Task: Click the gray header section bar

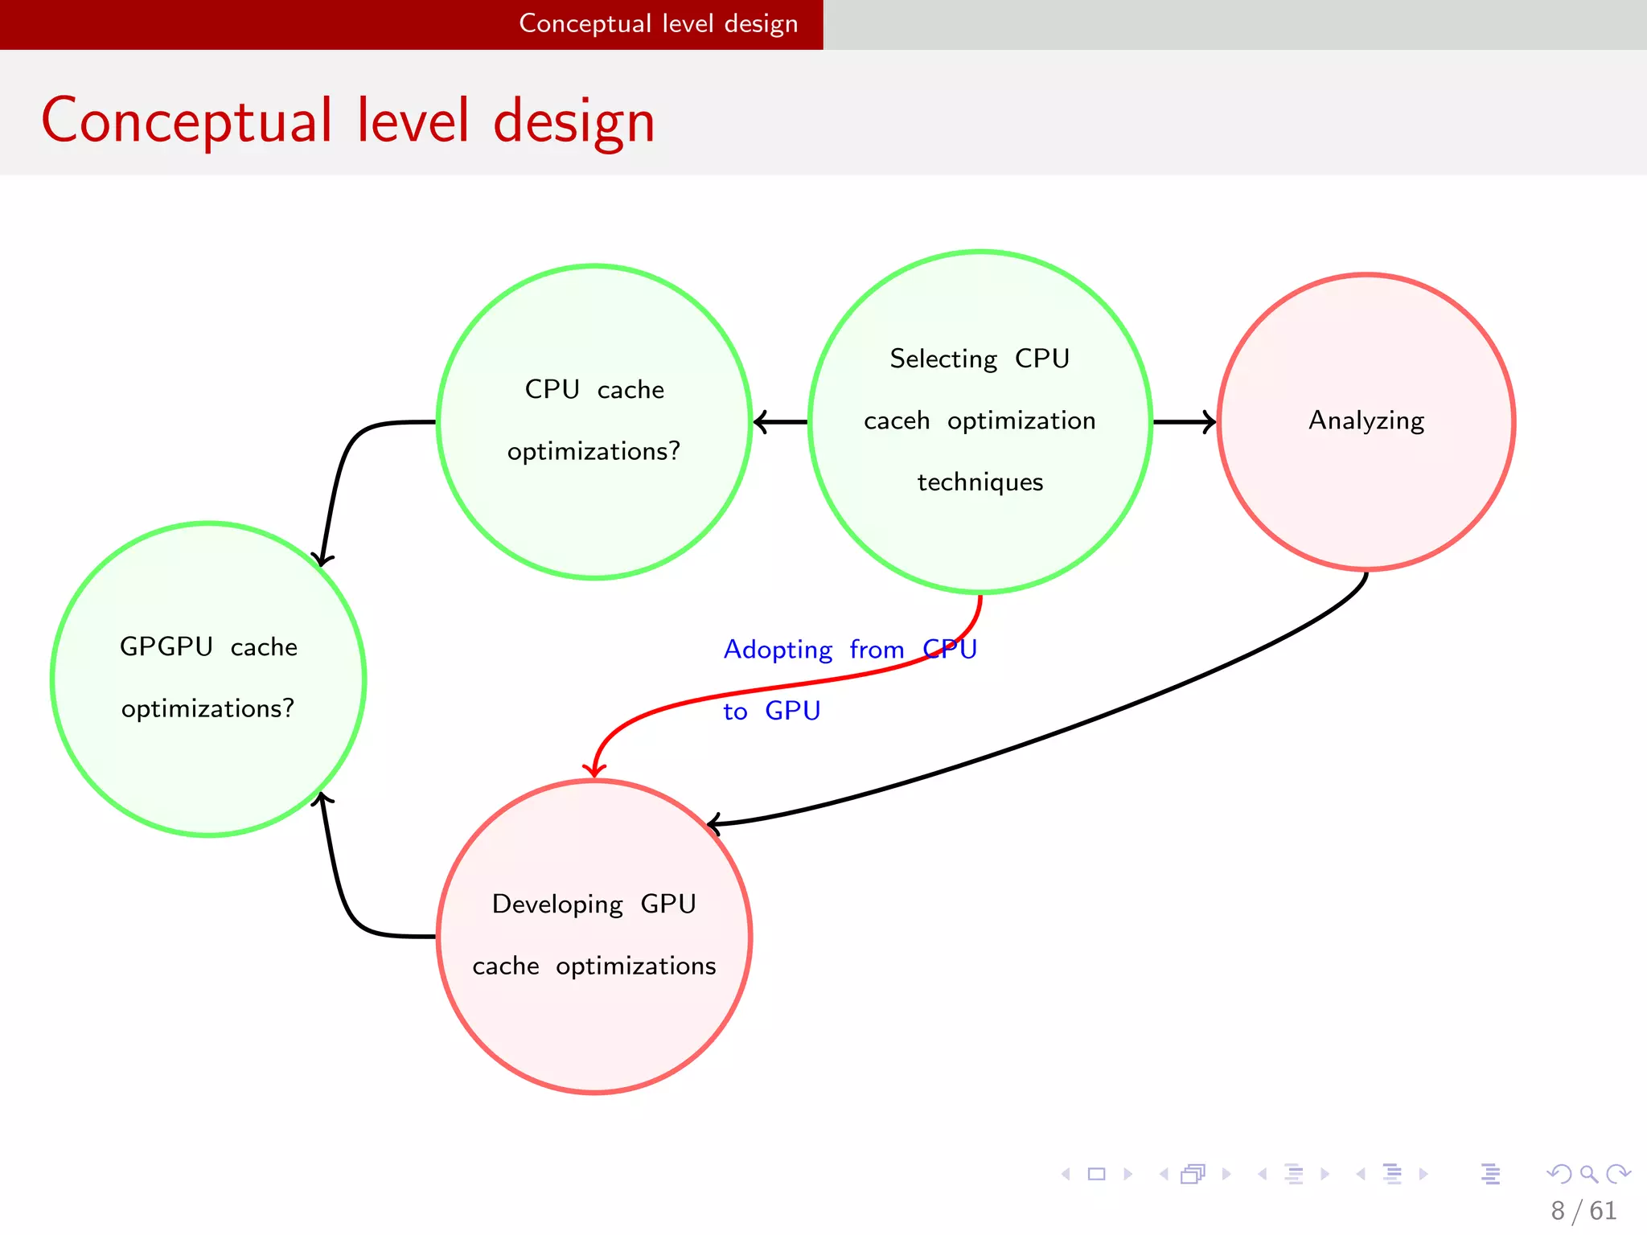Action: pos(1234,24)
